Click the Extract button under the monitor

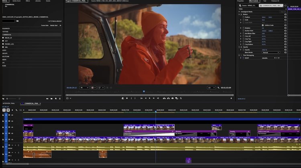click(168, 98)
